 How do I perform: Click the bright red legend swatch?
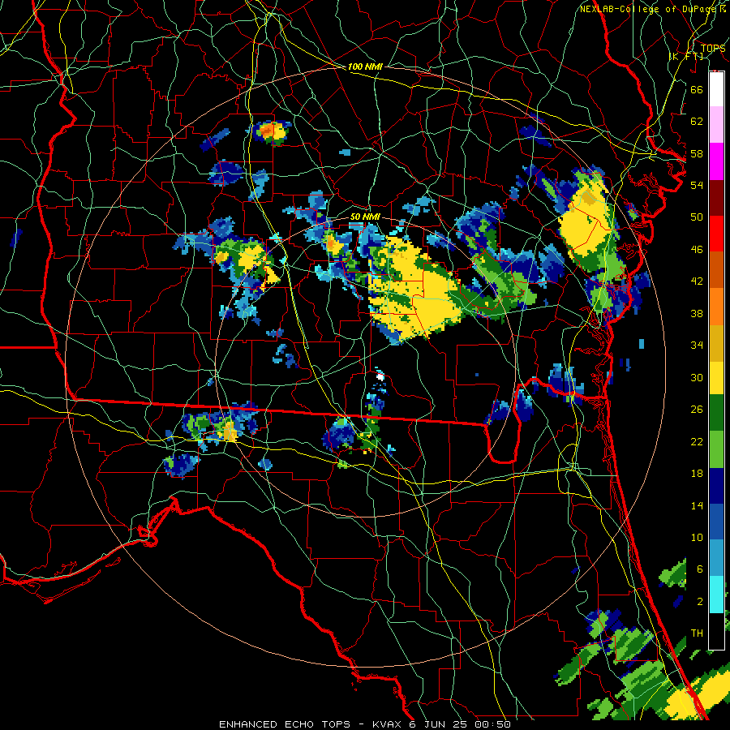click(x=716, y=234)
